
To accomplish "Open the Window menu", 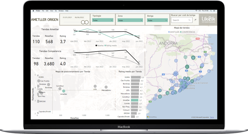I will [x=61, y=11].
